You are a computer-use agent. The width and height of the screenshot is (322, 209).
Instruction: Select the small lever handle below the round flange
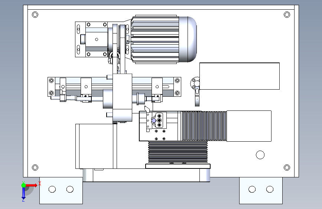pyautogui.click(x=197, y=97)
